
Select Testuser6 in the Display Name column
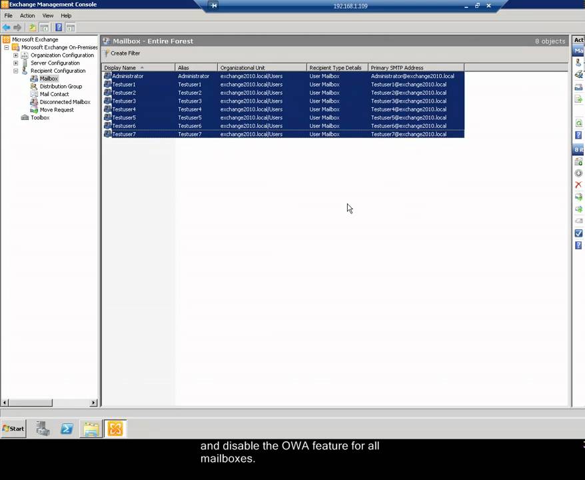124,126
